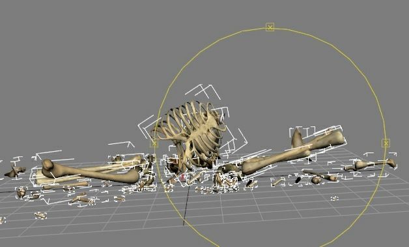This screenshot has width=409, height=247.
Task: Select the upright scapula bone on the right
Action: (297, 139)
